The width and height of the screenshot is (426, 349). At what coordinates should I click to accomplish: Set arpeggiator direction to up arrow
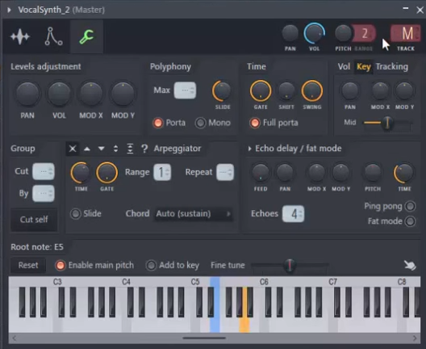(x=87, y=149)
